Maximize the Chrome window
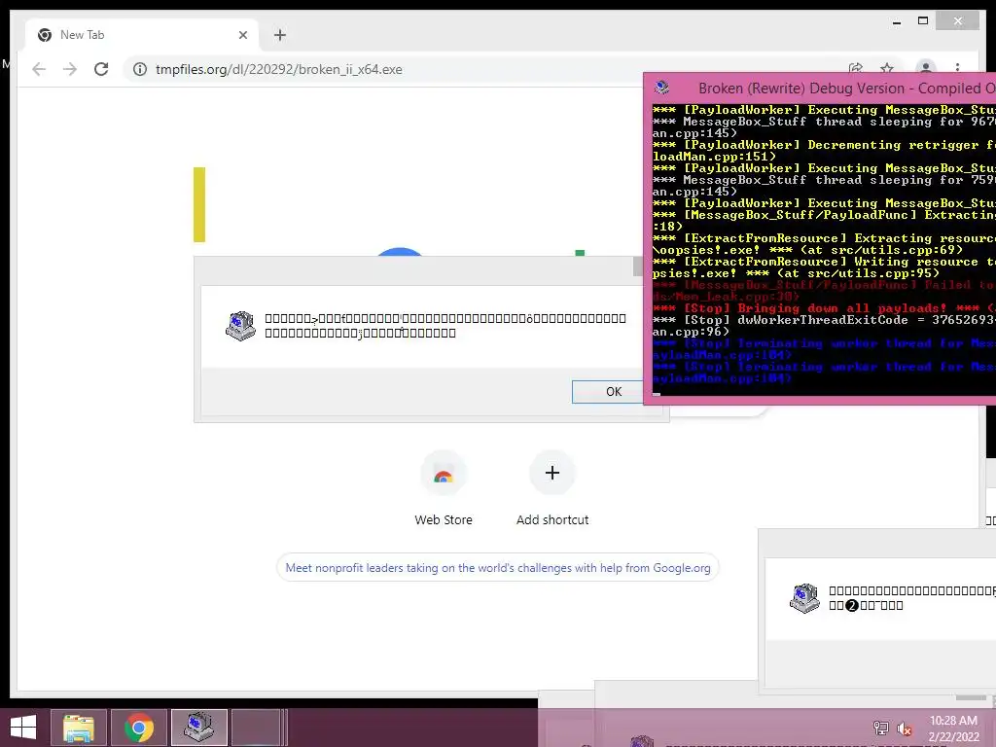996x747 pixels. (924, 21)
